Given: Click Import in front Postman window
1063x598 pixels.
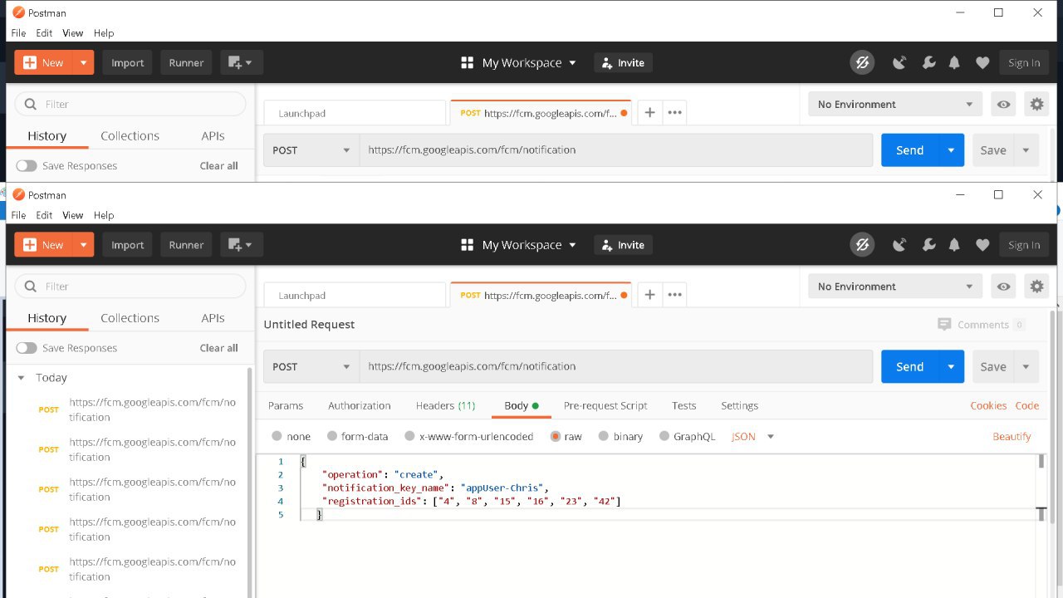Looking at the screenshot, I should pos(127,245).
